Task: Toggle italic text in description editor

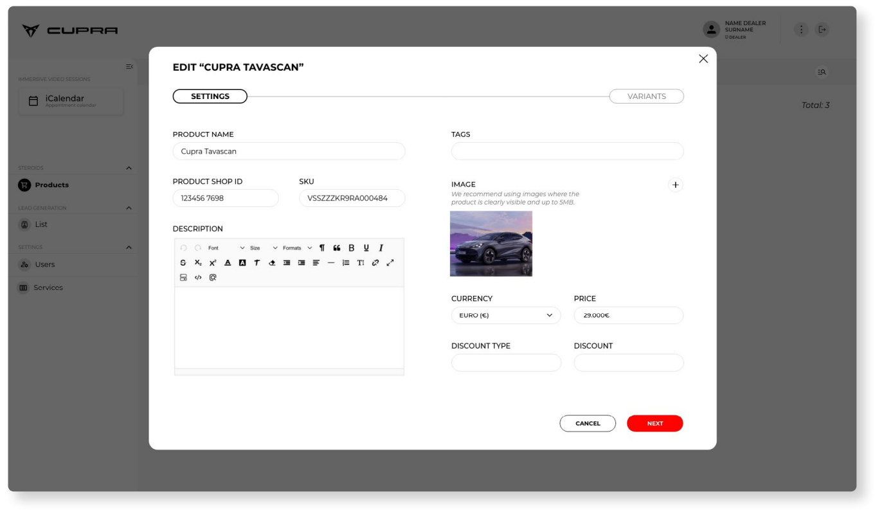Action: coord(381,248)
